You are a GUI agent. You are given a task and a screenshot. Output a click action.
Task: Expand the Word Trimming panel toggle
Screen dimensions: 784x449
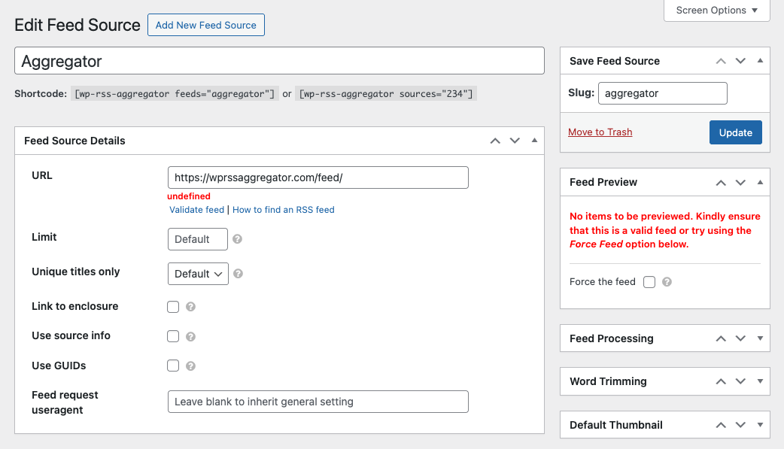760,381
